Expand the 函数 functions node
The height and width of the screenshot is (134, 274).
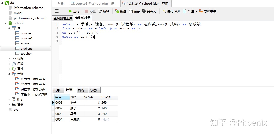(x=9, y=64)
